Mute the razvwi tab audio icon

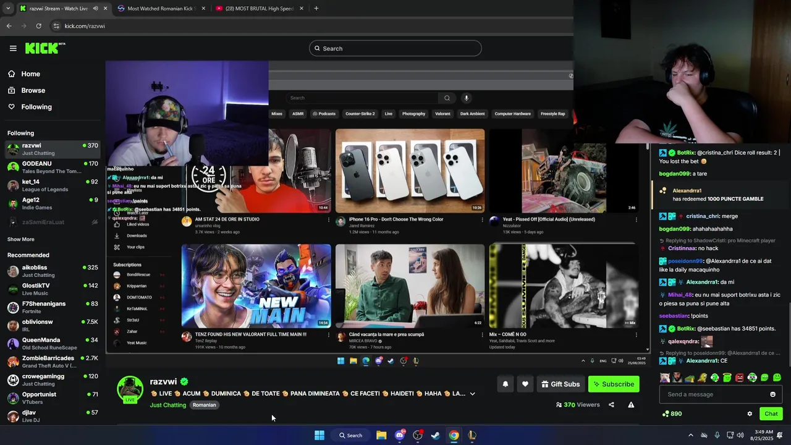pos(95,8)
